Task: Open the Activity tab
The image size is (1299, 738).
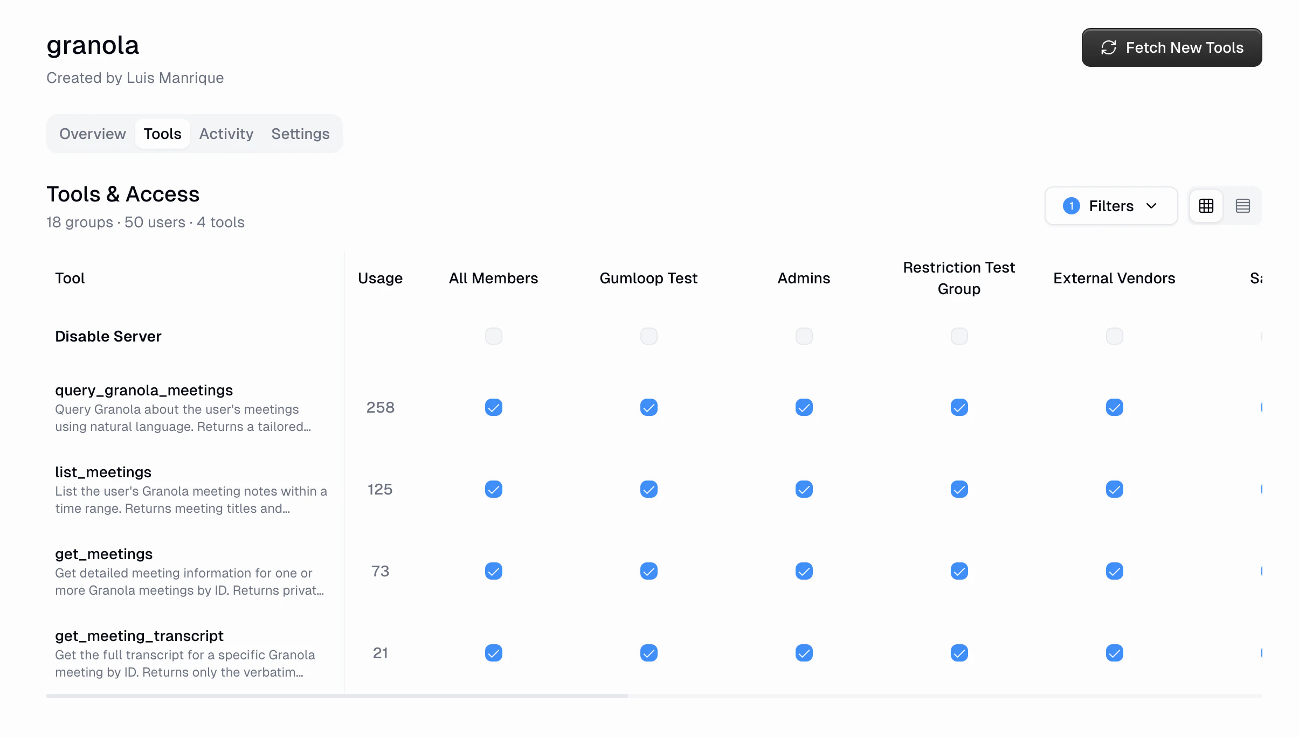Action: [x=226, y=134]
